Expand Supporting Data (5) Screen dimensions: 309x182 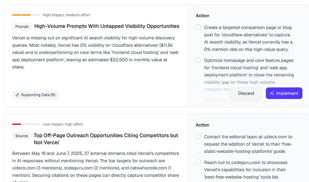[35, 95]
